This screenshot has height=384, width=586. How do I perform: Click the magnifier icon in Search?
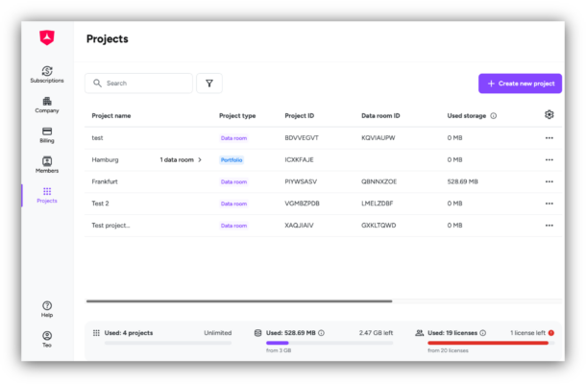(97, 83)
